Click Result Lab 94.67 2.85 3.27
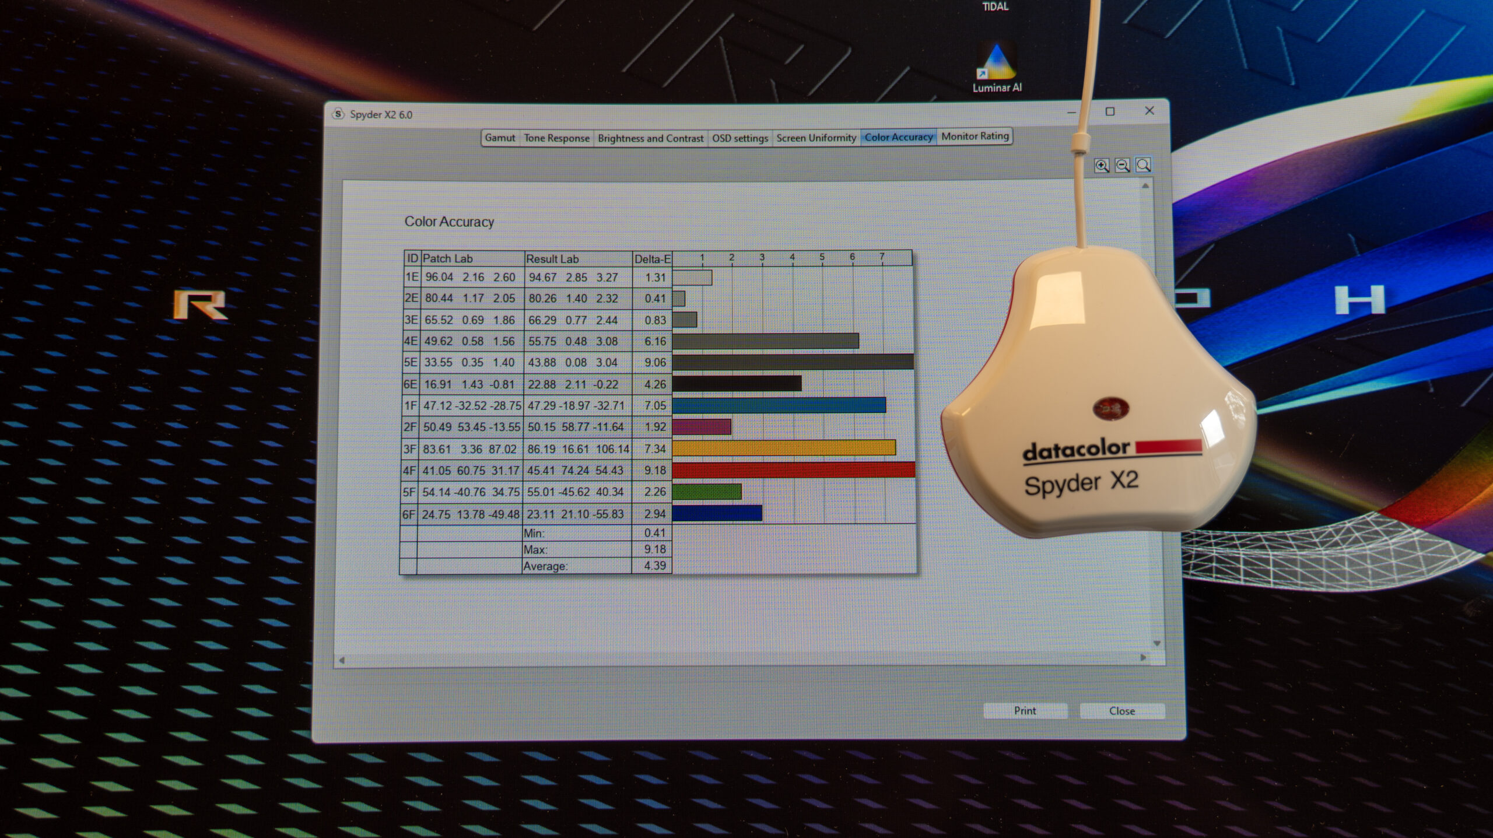 [573, 278]
